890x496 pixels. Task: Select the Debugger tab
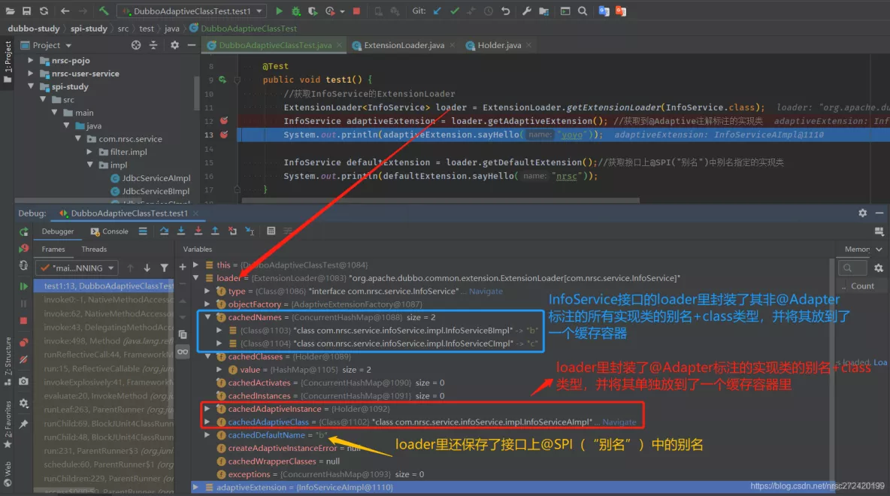click(x=58, y=231)
